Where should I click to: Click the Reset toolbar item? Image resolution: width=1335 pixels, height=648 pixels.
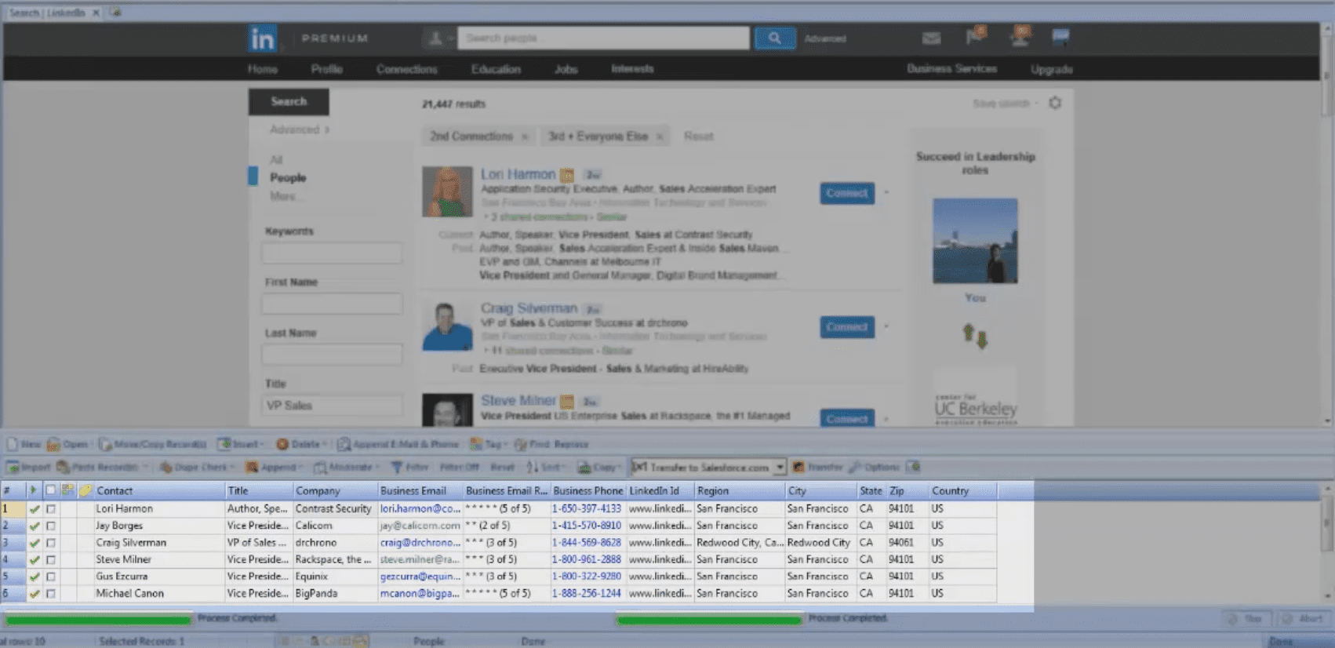[502, 467]
